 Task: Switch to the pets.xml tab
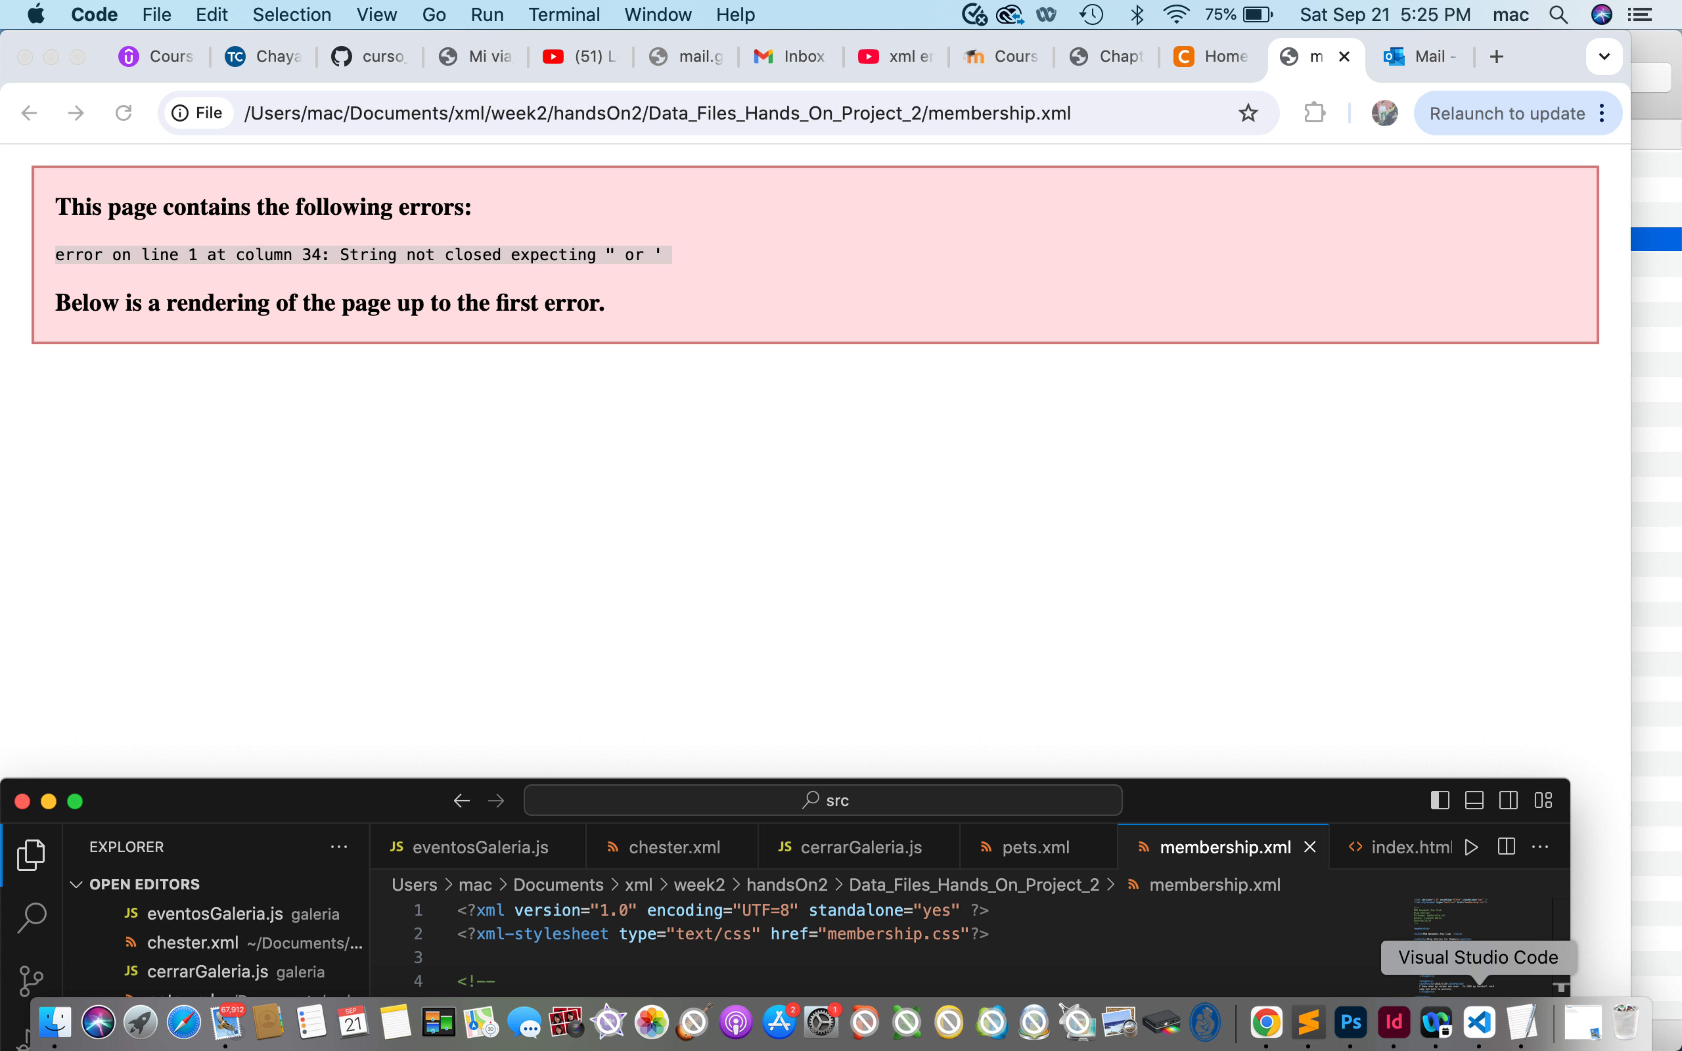1035,847
